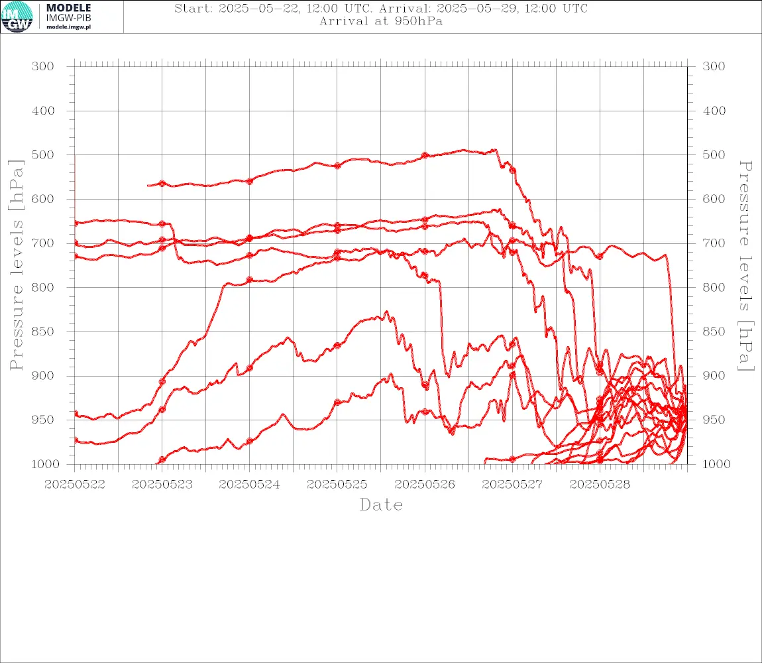Click the 20250523 date axis label
This screenshot has width=762, height=663.
click(x=162, y=485)
